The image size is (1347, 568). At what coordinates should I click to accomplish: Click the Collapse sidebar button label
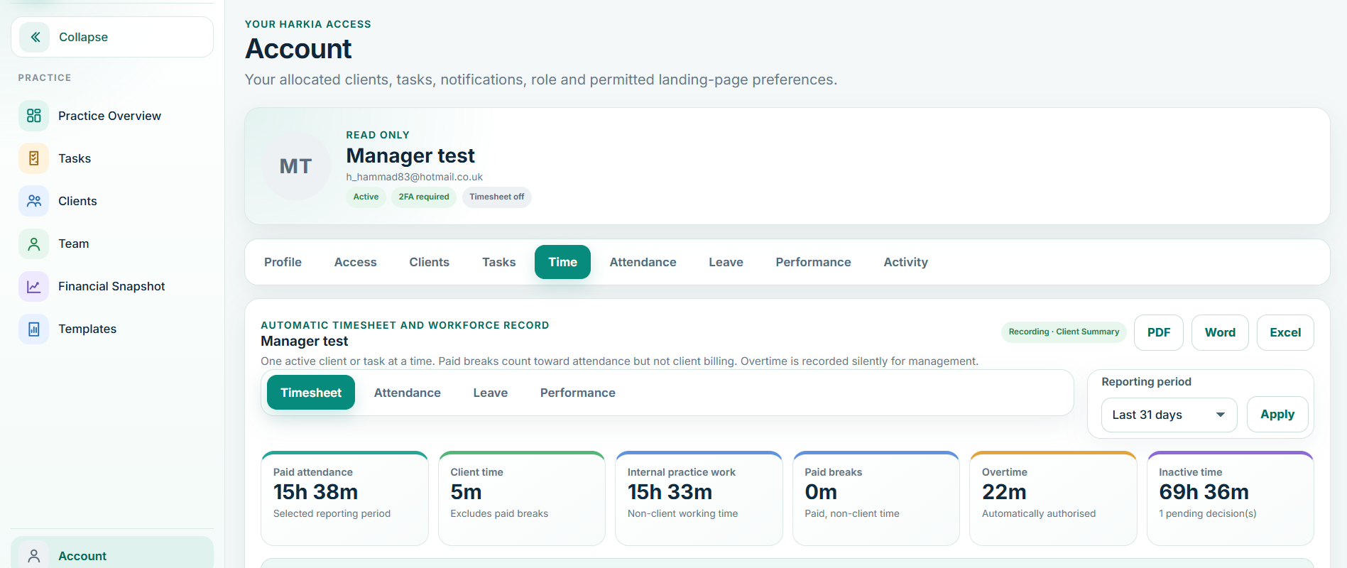tap(83, 37)
